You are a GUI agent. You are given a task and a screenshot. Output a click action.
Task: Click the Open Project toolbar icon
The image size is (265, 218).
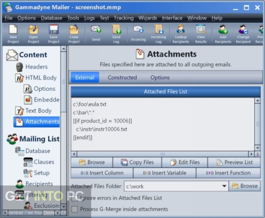[x=33, y=29]
